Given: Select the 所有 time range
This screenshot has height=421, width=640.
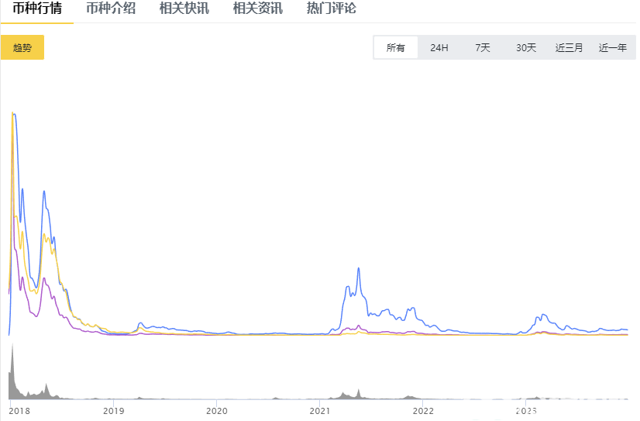Looking at the screenshot, I should pos(395,47).
